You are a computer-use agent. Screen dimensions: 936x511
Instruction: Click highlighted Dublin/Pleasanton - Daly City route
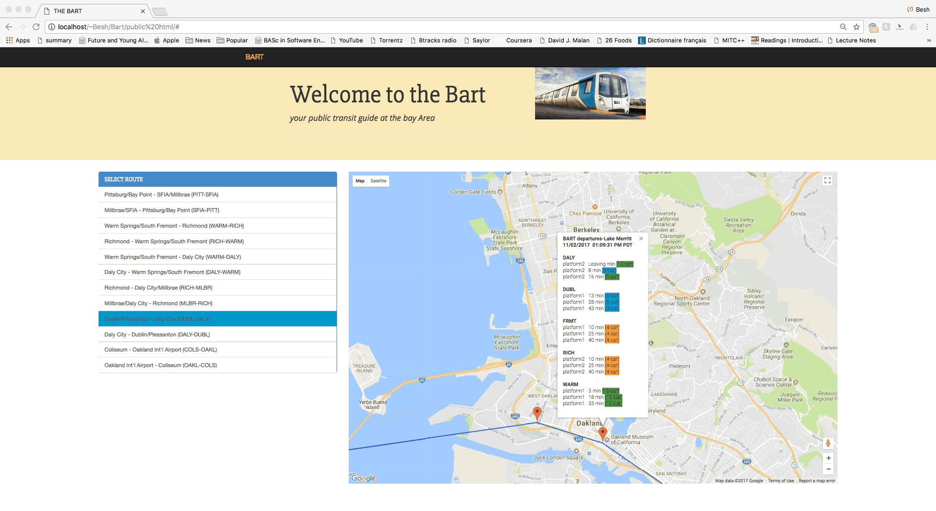pyautogui.click(x=218, y=319)
